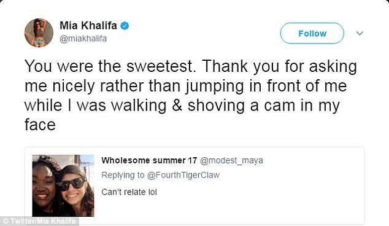
Task: Click the "Can't relate lol" quoted text
Action: 129,192
